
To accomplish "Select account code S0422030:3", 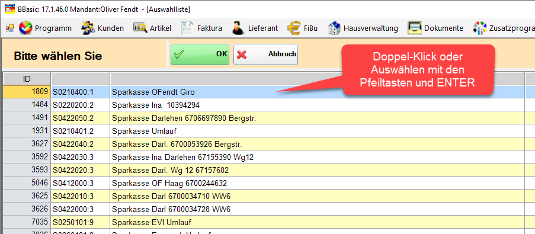I will [80, 157].
